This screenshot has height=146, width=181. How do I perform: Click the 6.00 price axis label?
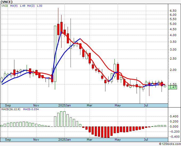tap(173, 15)
